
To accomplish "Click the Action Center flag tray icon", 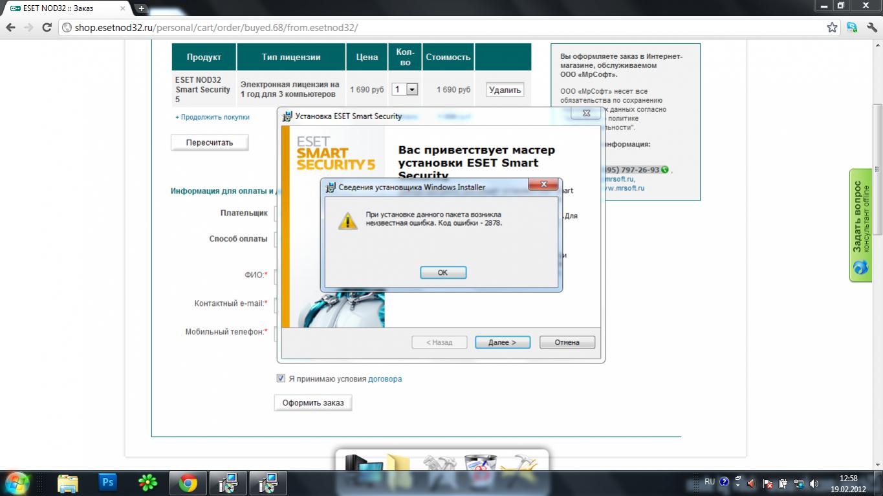I will [768, 482].
